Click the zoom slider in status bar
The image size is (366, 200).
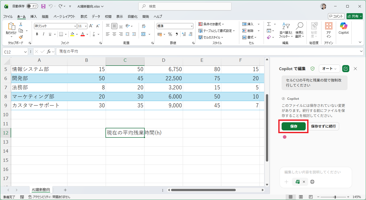[335, 197]
